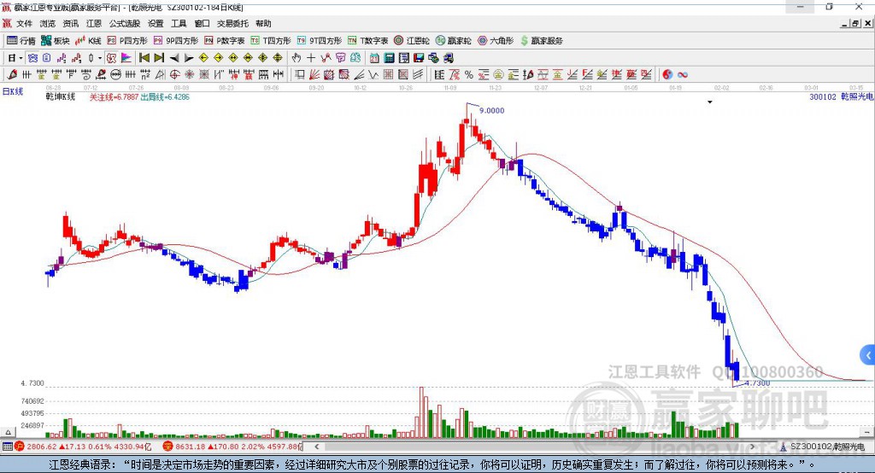
Task: Click the last yellow diamond four-arrow icon
Action: pyautogui.click(x=278, y=58)
